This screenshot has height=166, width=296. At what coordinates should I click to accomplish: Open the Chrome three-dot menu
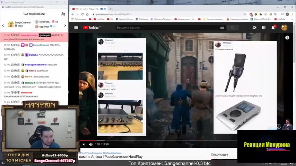point(292,14)
